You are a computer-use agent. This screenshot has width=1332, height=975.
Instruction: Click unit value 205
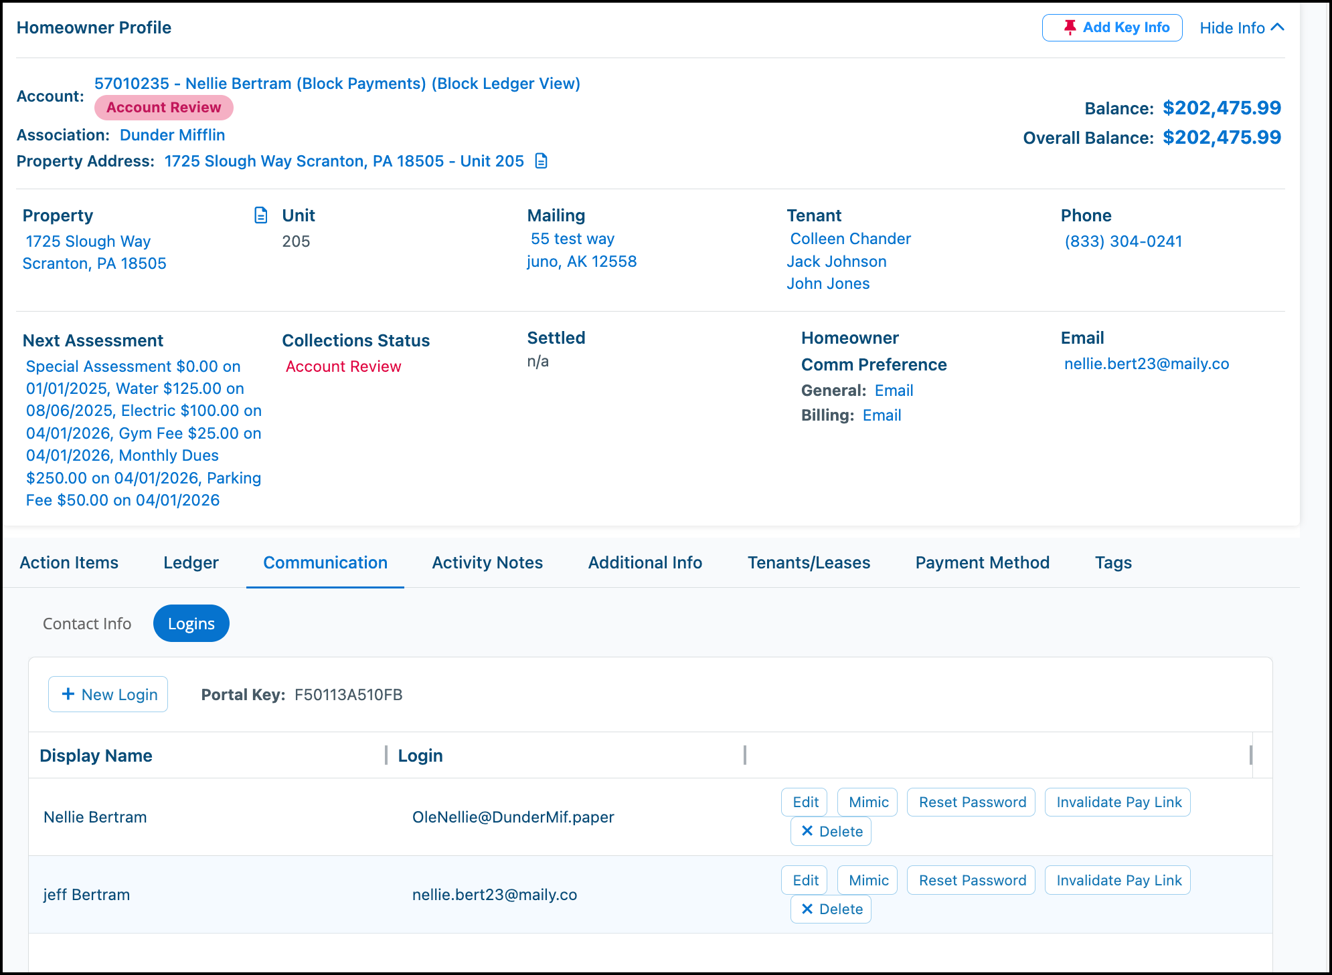(x=296, y=241)
